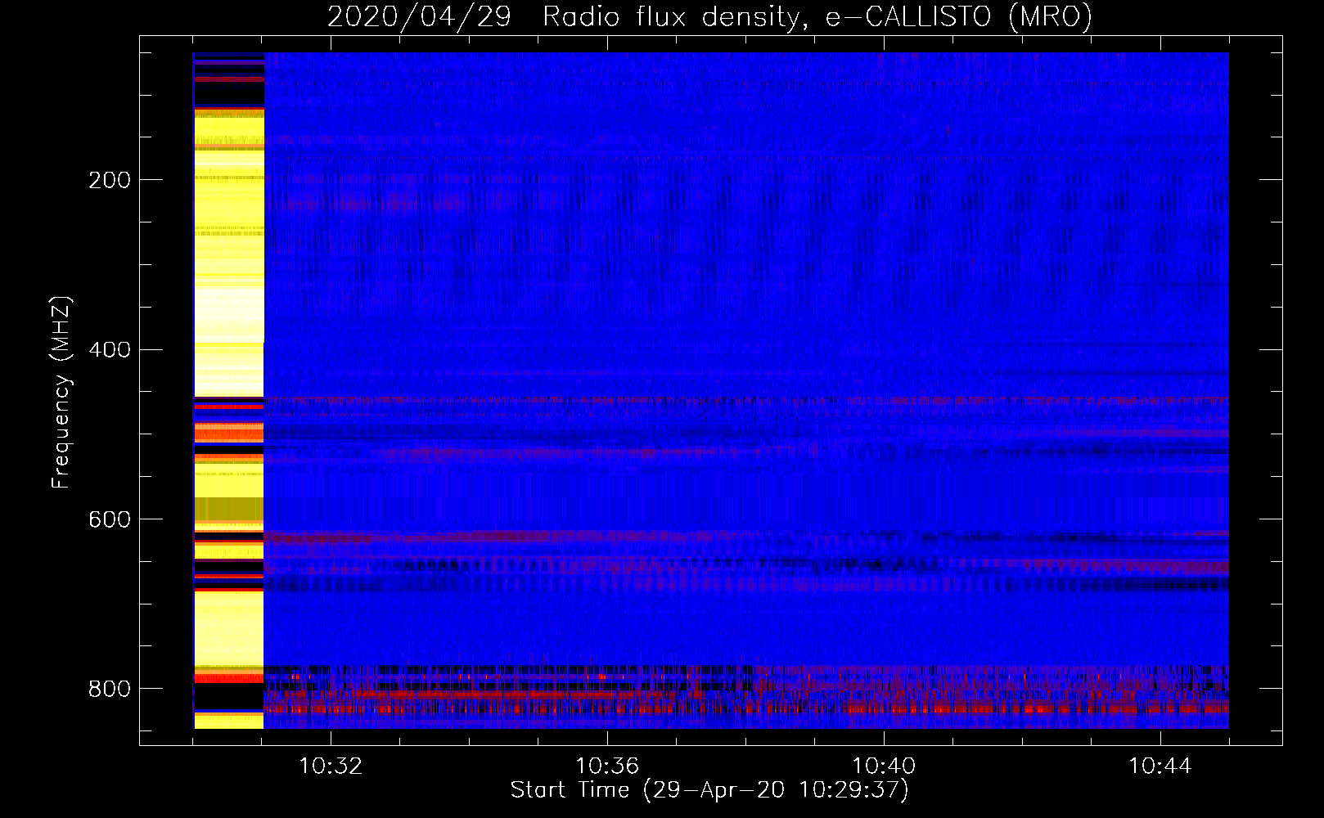1324x818 pixels.
Task: Click the black gap in the left column near 800 MHz
Action: pyautogui.click(x=229, y=697)
